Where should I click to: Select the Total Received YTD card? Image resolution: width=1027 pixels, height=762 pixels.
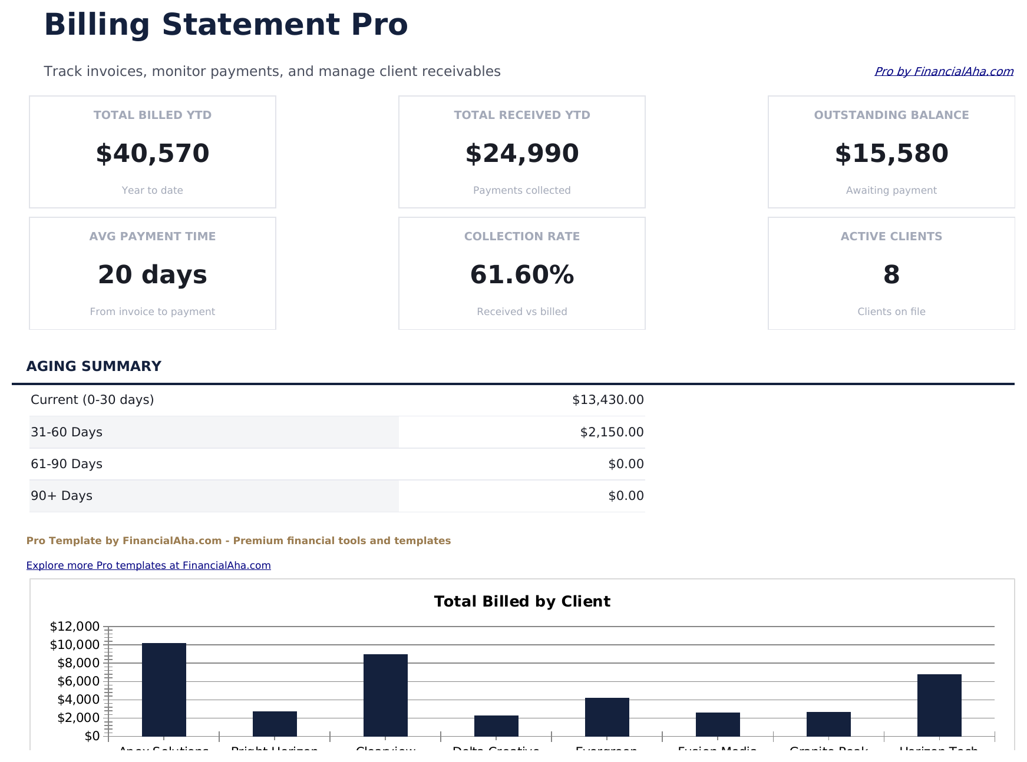521,151
